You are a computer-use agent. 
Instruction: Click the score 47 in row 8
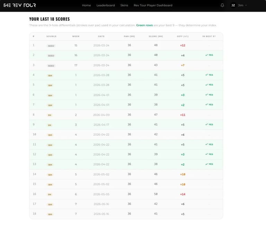click(156, 115)
